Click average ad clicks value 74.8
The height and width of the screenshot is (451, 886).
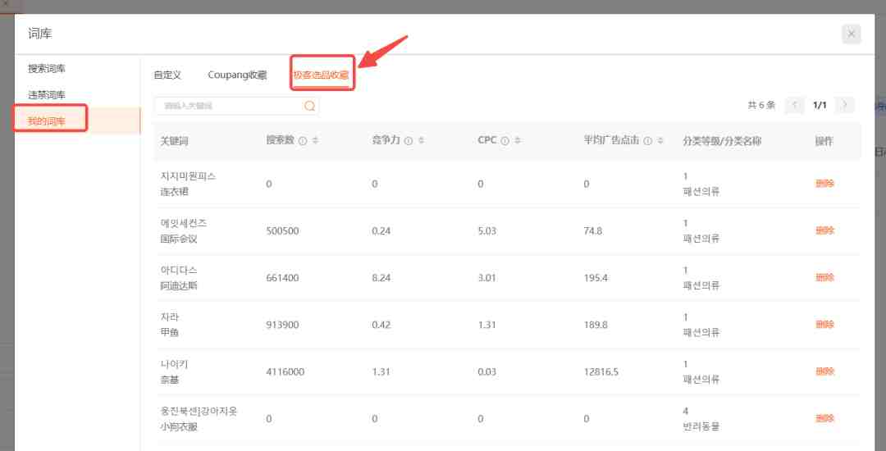(x=593, y=231)
